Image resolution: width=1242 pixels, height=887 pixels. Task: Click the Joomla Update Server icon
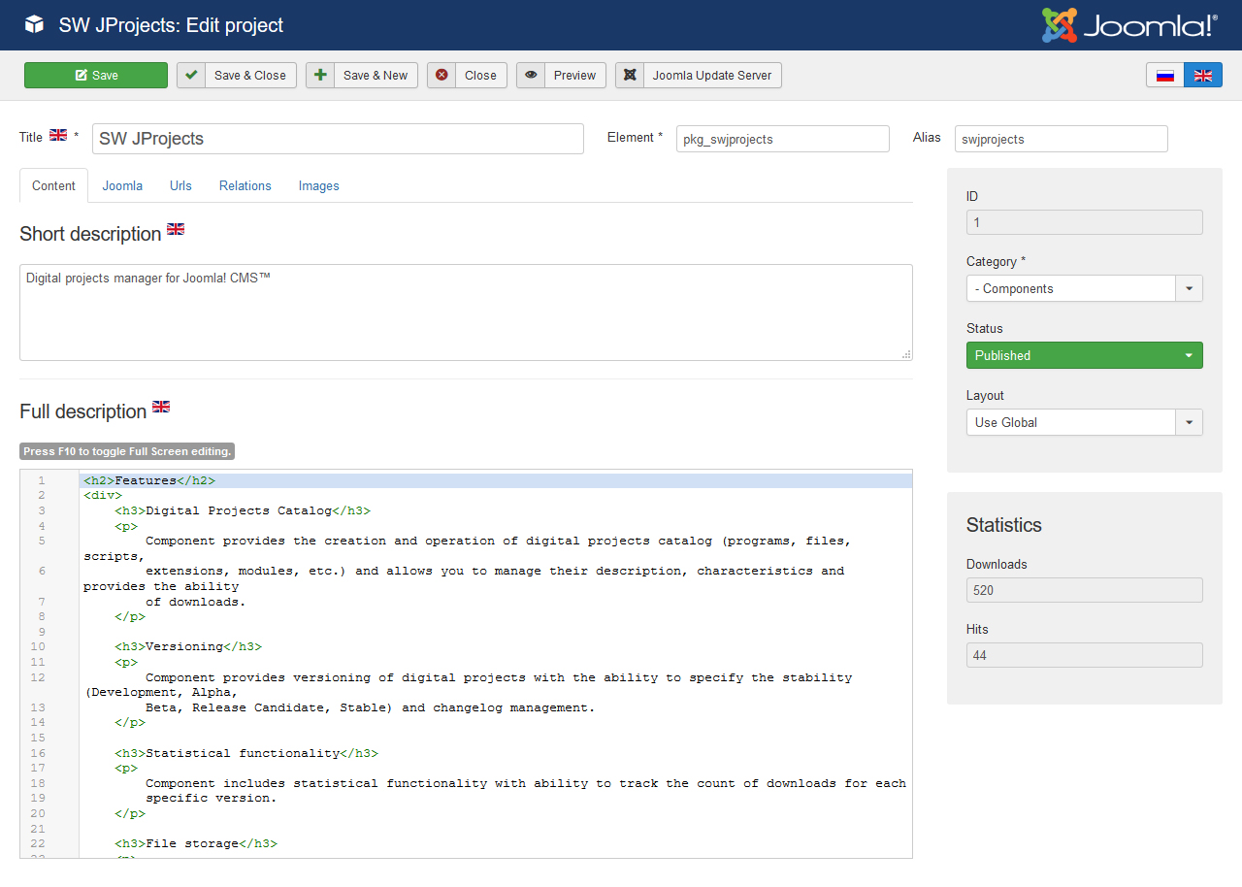click(630, 76)
